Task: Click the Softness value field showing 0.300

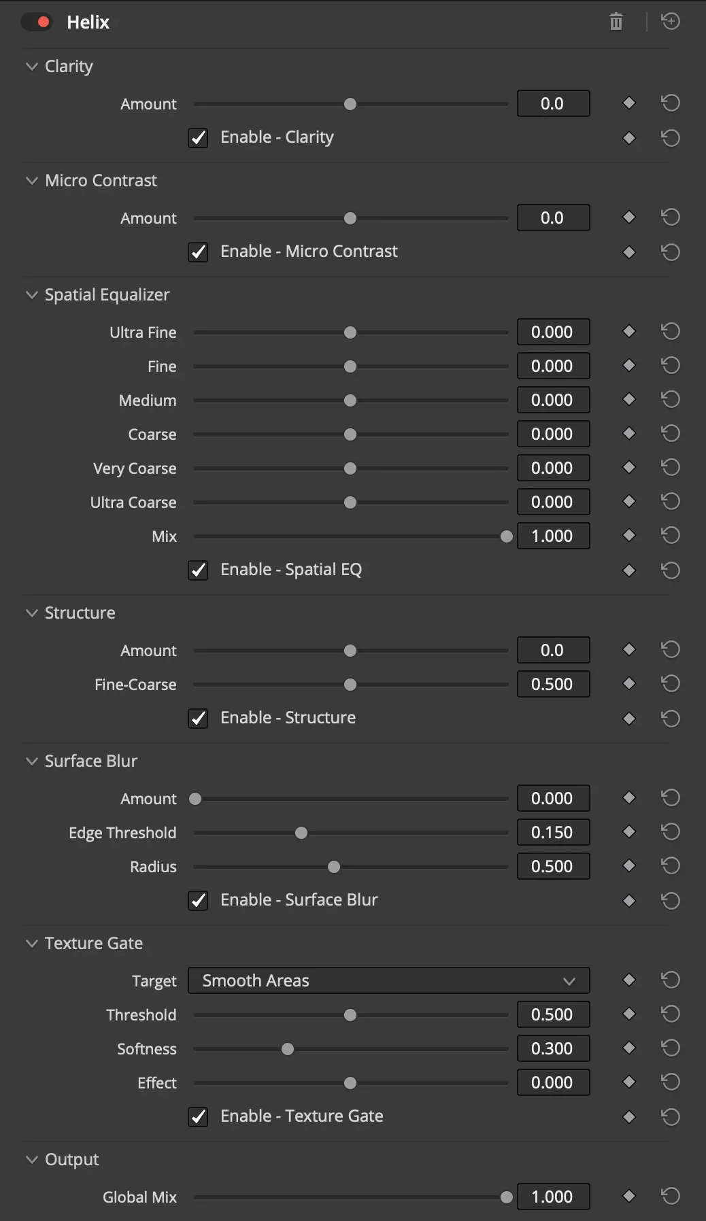Action: (553, 1048)
